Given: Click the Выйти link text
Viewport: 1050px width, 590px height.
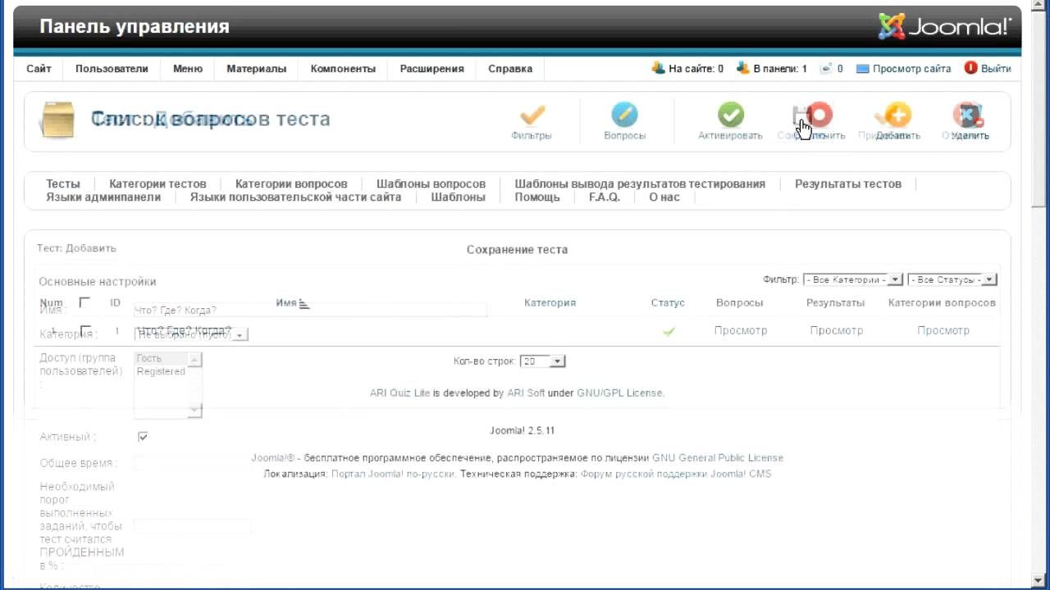Looking at the screenshot, I should [x=996, y=69].
